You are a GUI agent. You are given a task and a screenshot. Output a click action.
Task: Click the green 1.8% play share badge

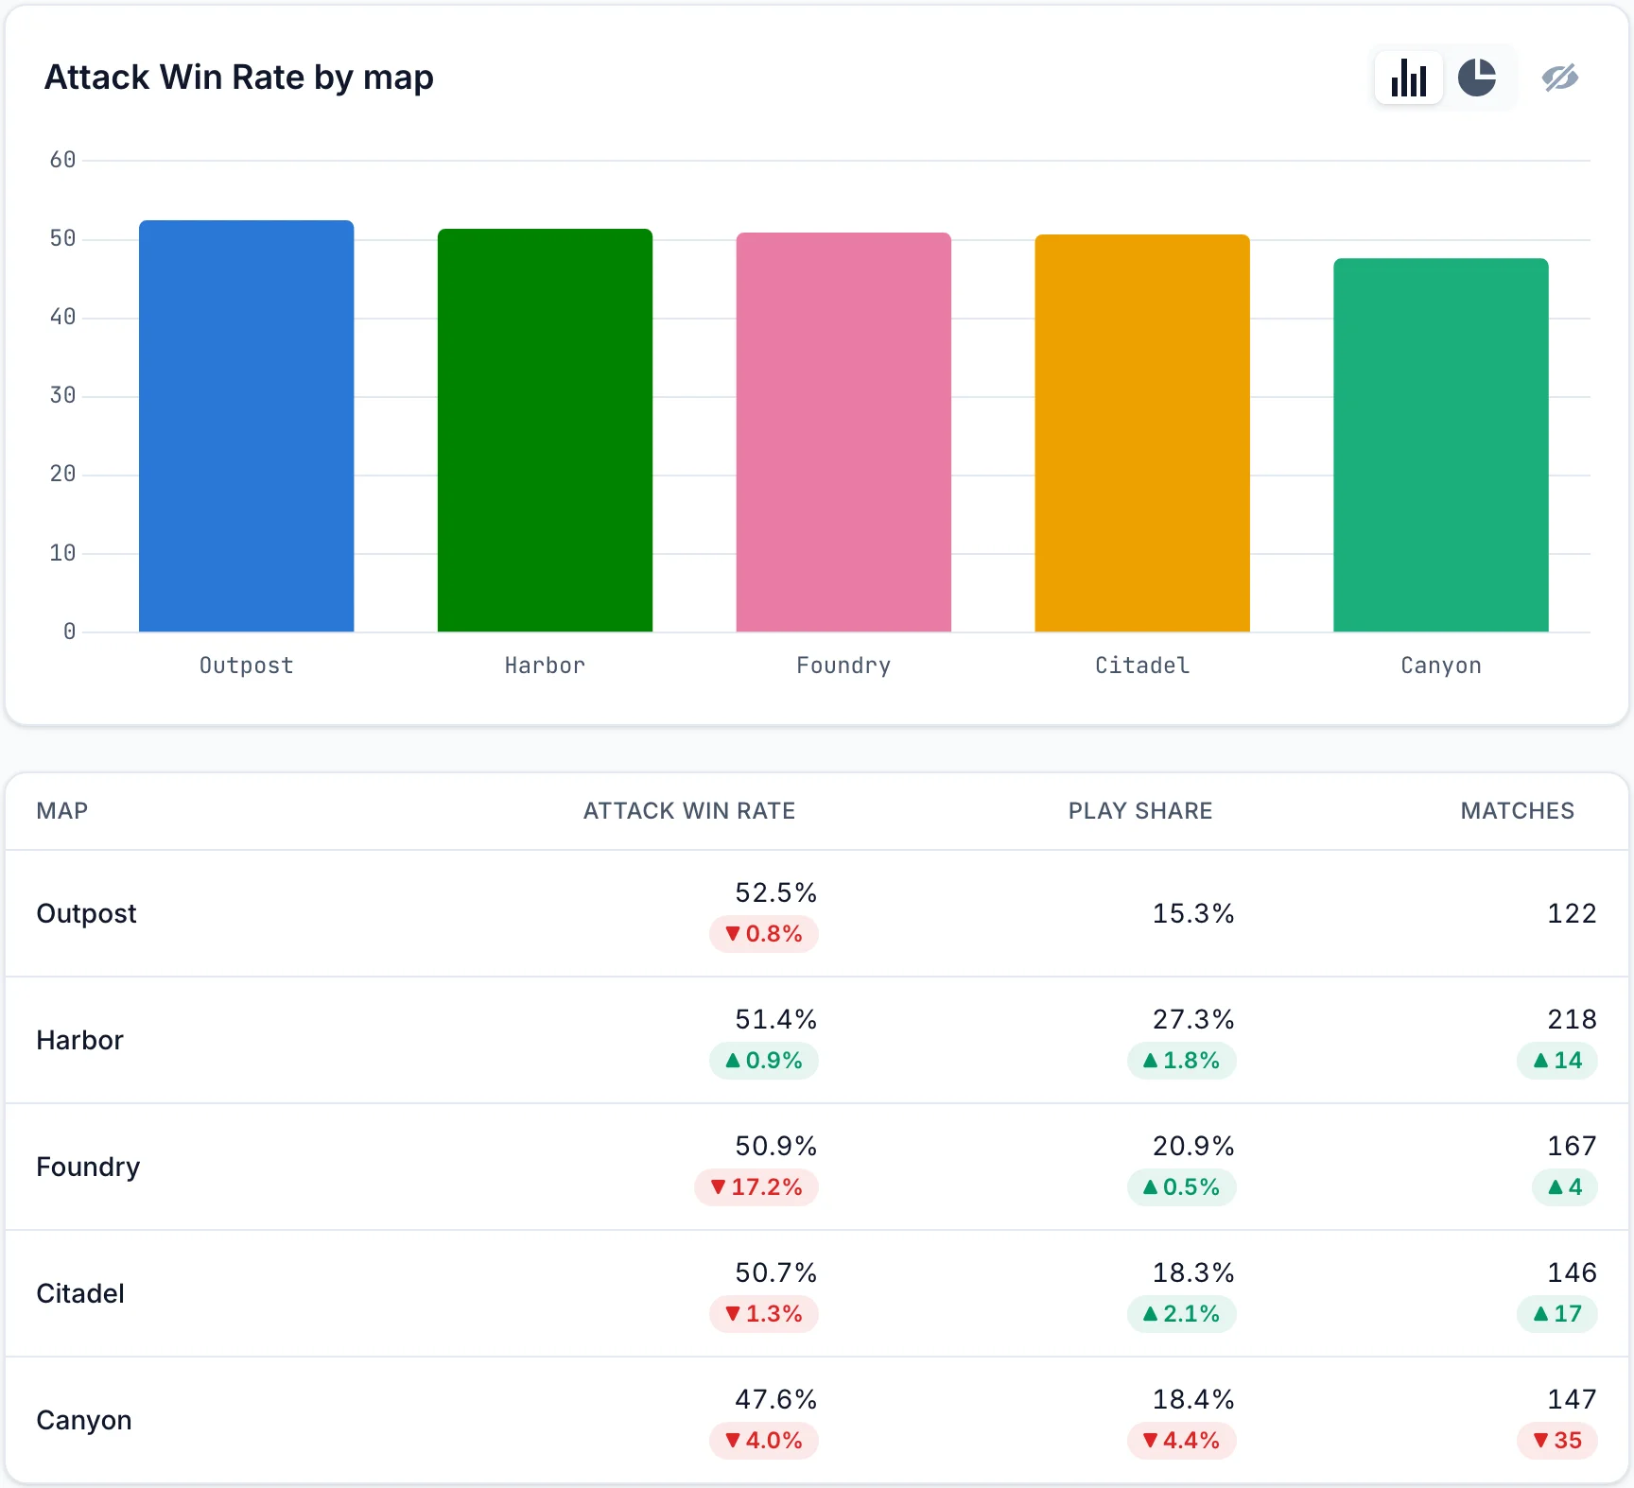point(1182,1061)
